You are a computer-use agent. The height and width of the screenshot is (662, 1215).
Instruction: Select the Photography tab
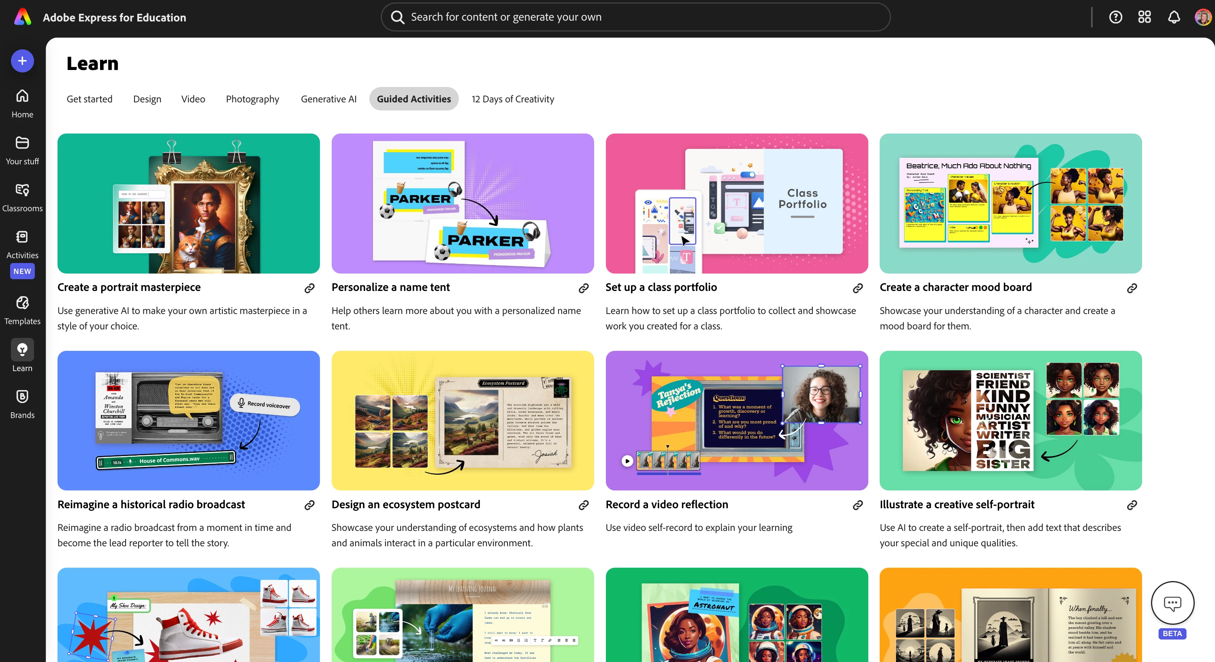252,99
